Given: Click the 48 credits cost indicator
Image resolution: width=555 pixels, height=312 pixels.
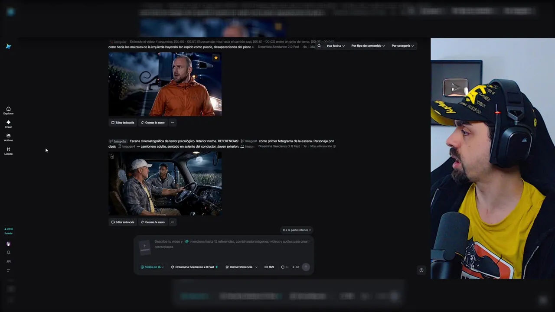Looking at the screenshot, I should [296, 267].
